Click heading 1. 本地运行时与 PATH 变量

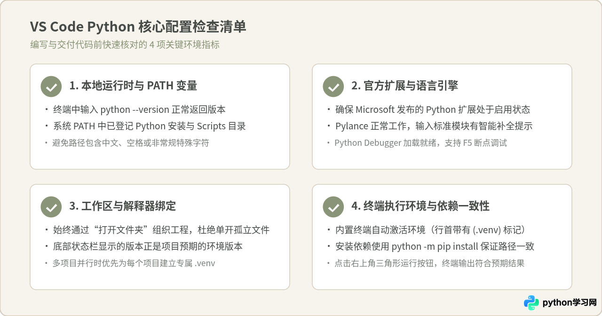133,86
